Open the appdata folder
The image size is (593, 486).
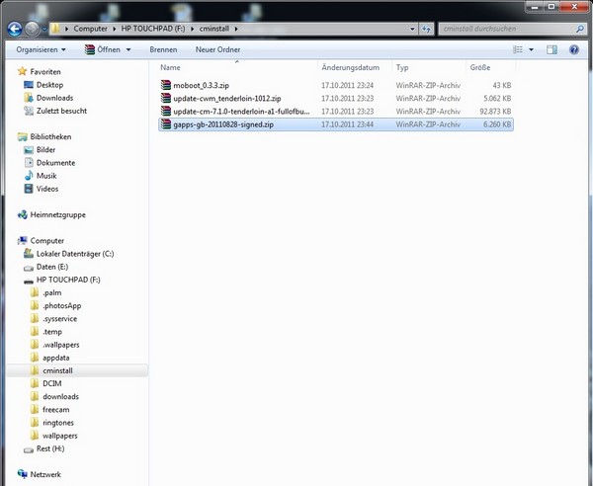pos(56,358)
